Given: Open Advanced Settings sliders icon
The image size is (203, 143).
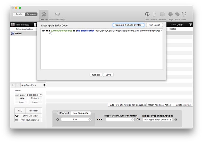Looking at the screenshot, I should point(57,14).
